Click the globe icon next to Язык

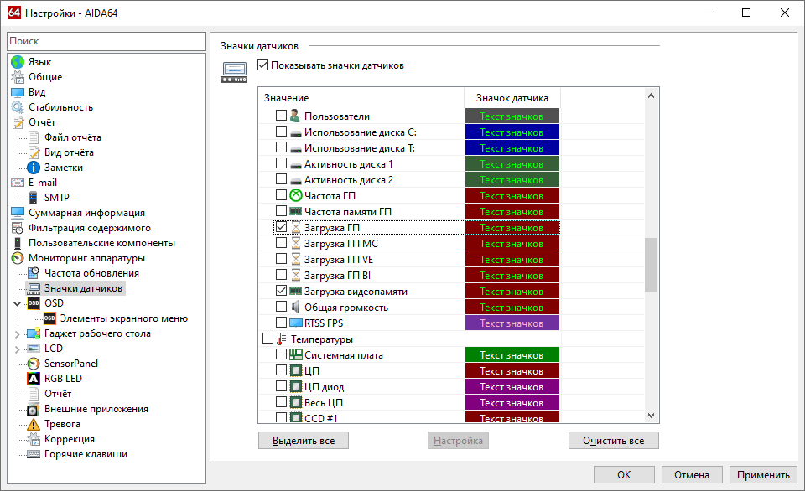point(18,62)
